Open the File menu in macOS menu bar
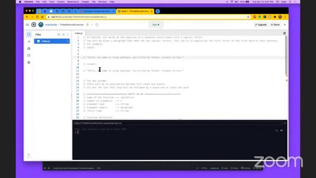Screen dimensions: 316x178 pos(38,1)
